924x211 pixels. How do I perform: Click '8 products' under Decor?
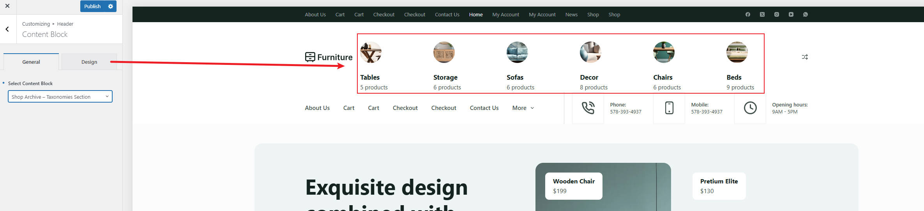594,87
